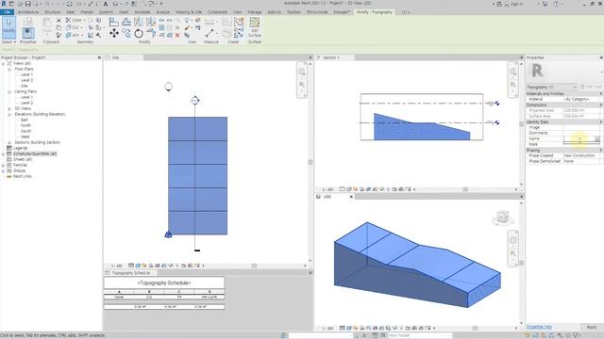The width and height of the screenshot is (604, 339).
Task: Click the Move tool in the Modify panel
Action: [114, 34]
